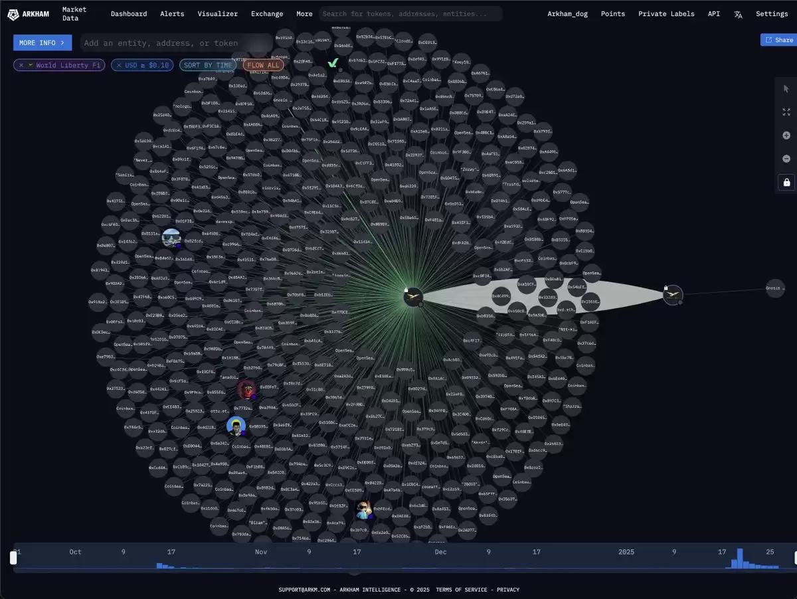The width and height of the screenshot is (797, 599).
Task: Switch to the Visualizer tab
Action: [217, 14]
